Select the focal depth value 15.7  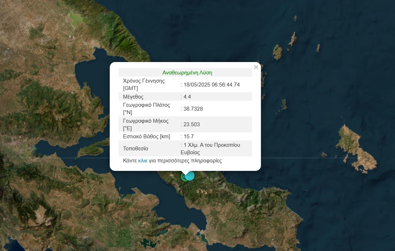click(189, 136)
